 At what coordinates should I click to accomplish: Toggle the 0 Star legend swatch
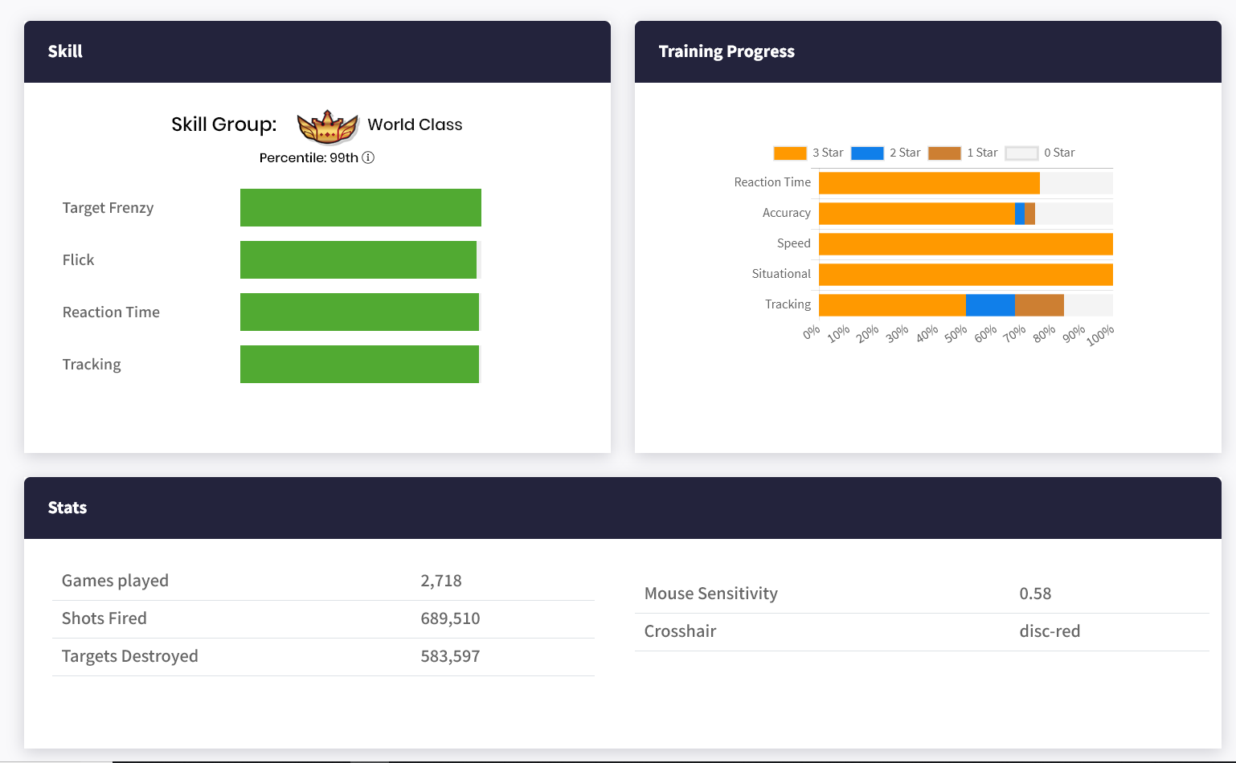(1021, 153)
